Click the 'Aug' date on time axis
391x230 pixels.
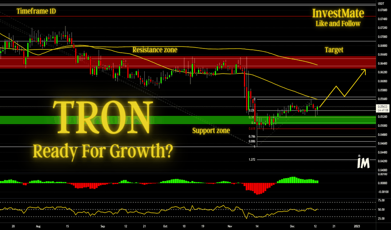[38, 226]
